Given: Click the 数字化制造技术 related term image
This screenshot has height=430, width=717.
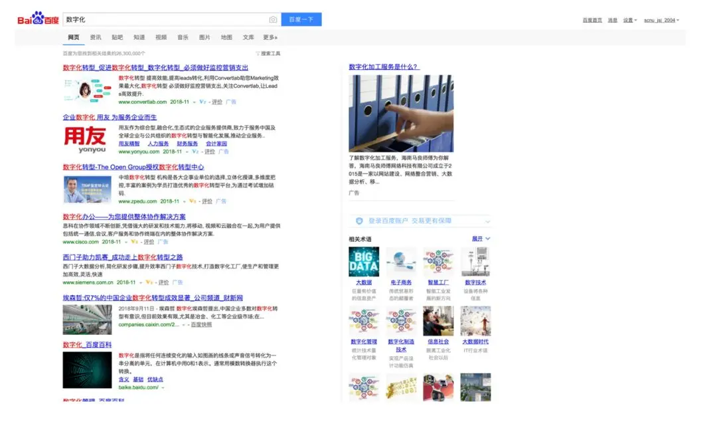Looking at the screenshot, I should tap(401, 321).
